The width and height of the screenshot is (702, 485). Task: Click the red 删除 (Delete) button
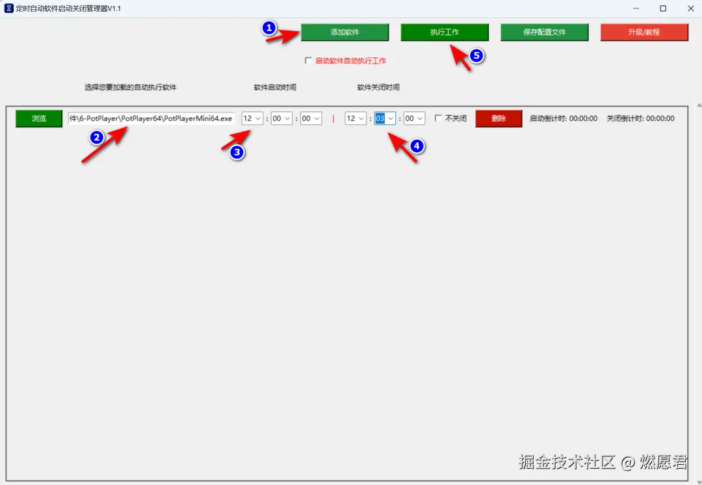click(498, 118)
